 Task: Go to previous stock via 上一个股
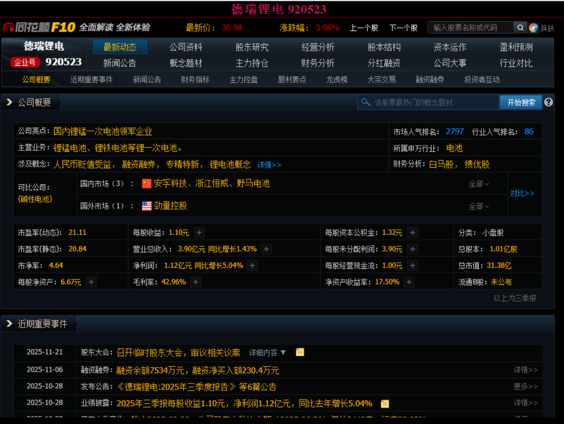[x=364, y=28]
